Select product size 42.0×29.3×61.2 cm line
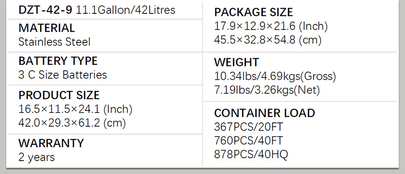This screenshot has height=174, width=405. [72, 123]
